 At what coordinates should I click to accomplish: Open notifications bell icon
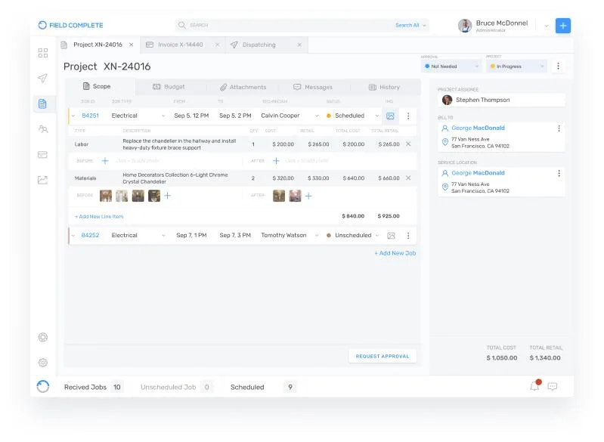coord(535,385)
